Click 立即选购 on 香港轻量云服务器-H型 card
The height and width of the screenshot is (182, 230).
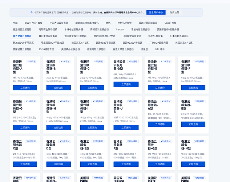point(58,127)
